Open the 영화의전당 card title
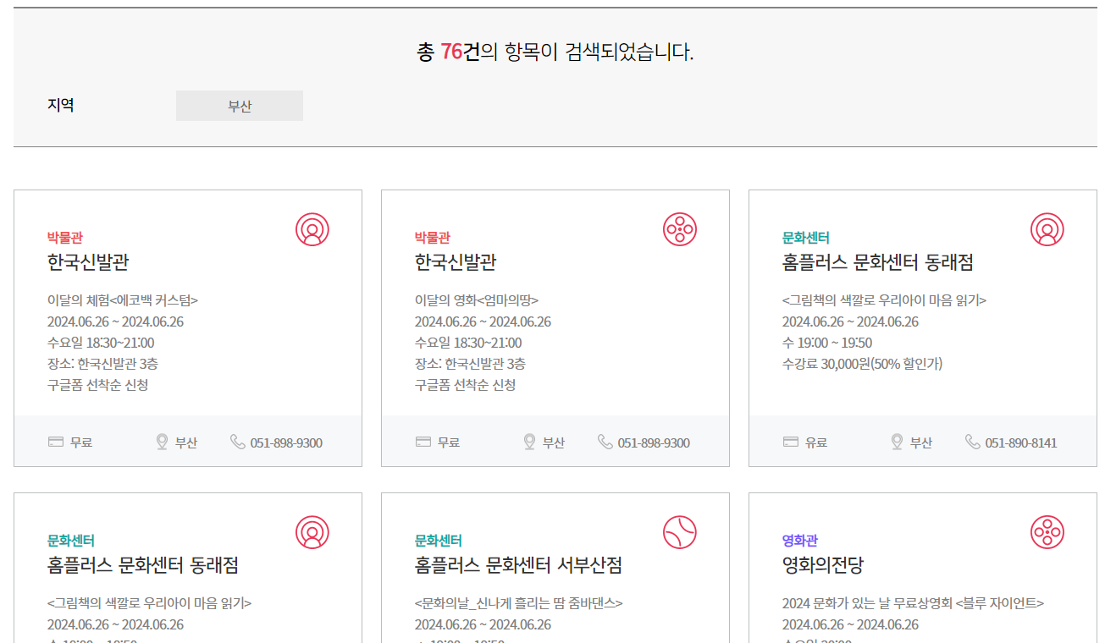 click(x=823, y=565)
